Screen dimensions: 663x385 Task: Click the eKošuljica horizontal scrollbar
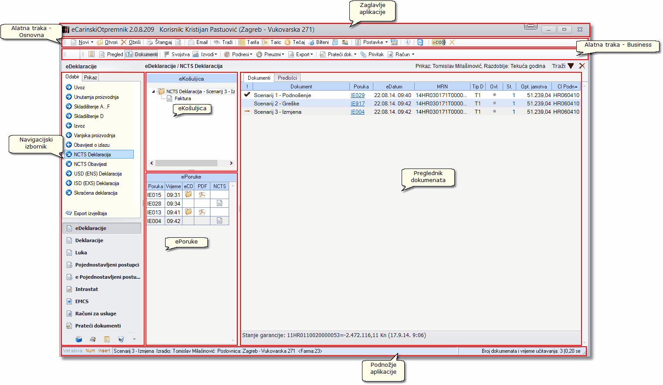click(x=186, y=163)
